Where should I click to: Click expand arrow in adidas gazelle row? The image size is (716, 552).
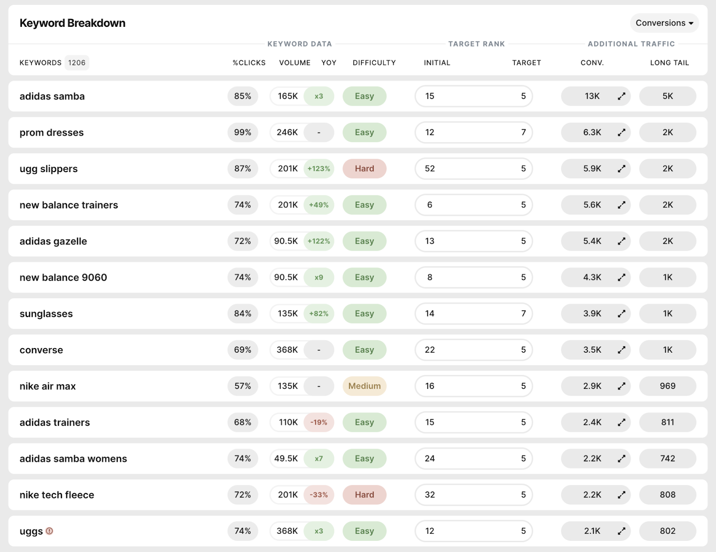click(x=621, y=241)
